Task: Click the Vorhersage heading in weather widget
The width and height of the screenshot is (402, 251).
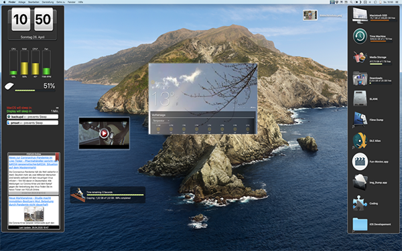Action: [158, 115]
